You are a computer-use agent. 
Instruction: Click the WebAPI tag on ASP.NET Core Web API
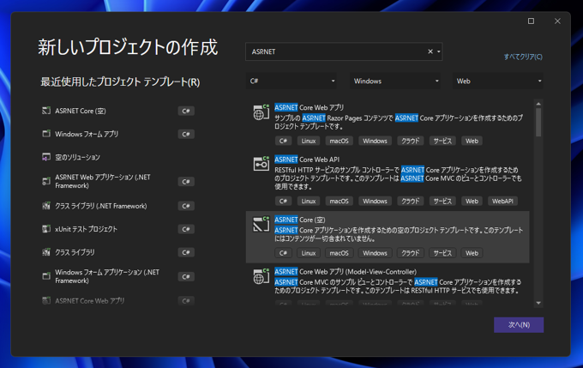502,201
